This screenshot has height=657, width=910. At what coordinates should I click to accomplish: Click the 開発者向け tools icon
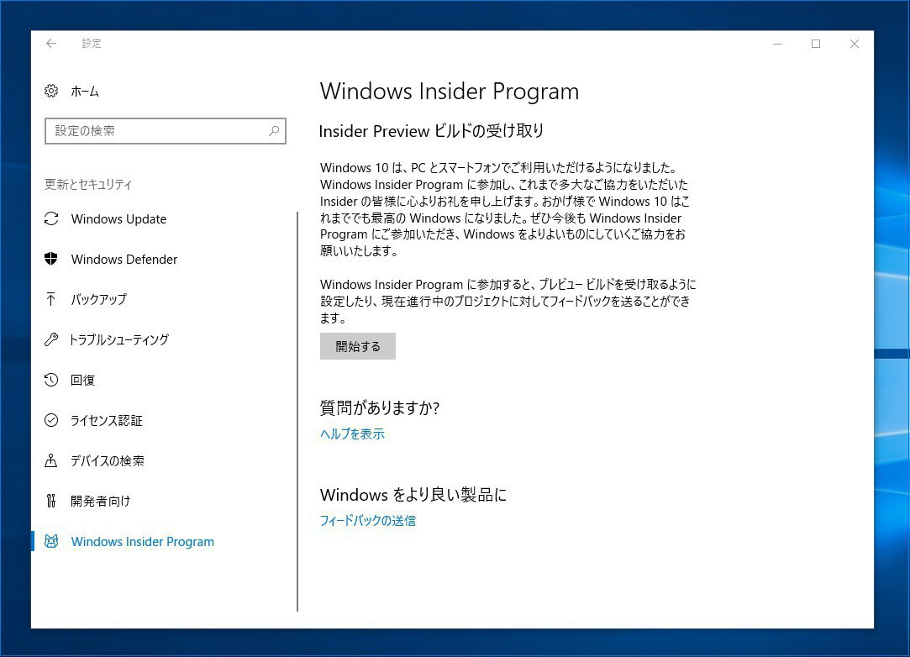pyautogui.click(x=51, y=501)
